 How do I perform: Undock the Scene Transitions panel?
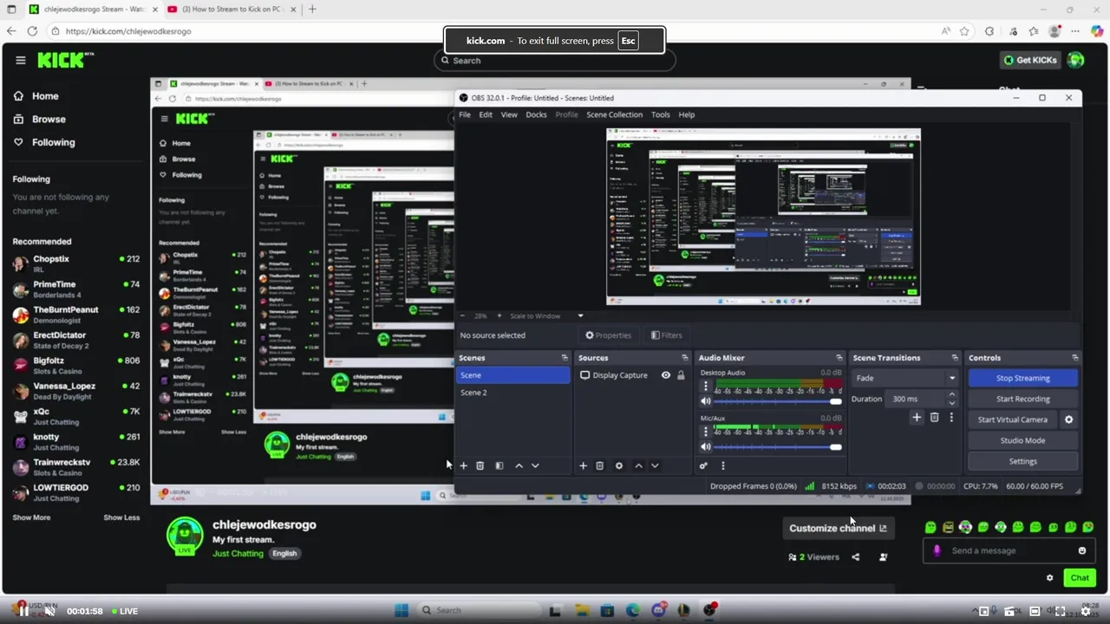955,358
